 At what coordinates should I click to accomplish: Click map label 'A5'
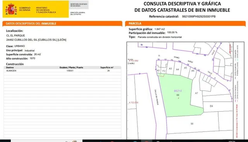(185, 68)
